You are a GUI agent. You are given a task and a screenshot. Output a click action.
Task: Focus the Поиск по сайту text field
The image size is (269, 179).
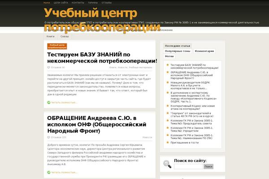point(188,166)
